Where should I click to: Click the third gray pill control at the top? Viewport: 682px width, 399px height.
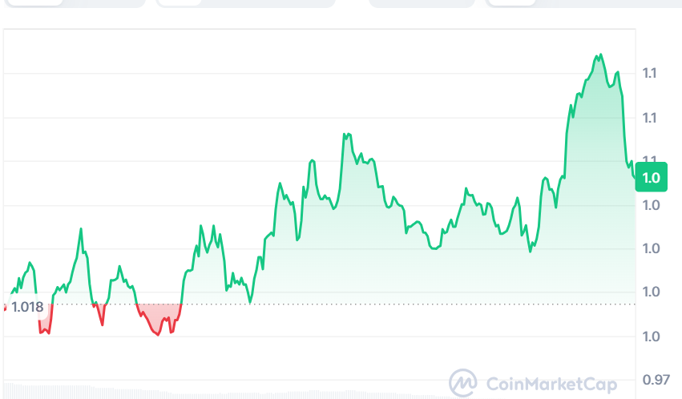click(422, 2)
